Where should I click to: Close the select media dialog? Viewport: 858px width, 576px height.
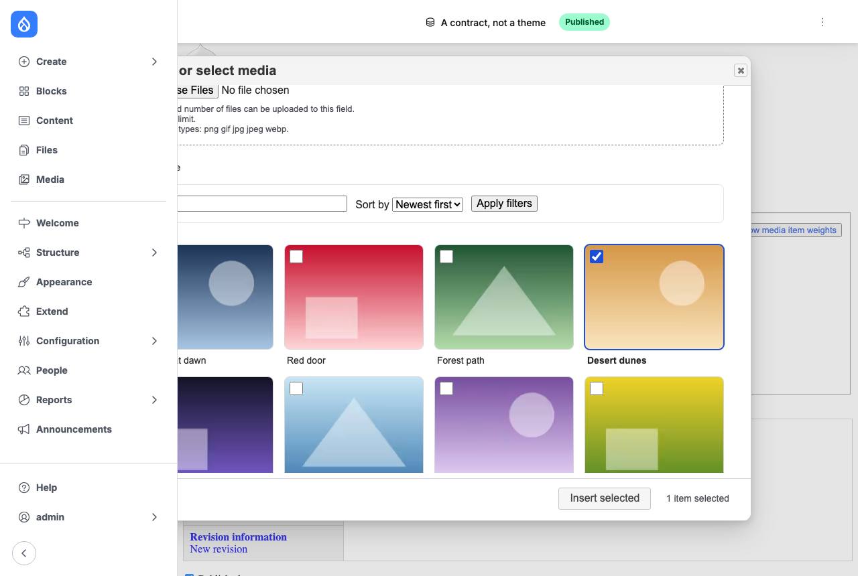click(x=741, y=70)
